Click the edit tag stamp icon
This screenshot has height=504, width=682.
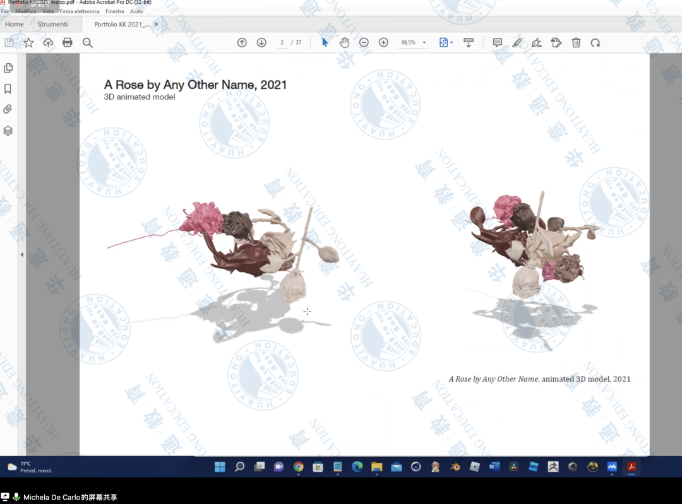click(556, 43)
